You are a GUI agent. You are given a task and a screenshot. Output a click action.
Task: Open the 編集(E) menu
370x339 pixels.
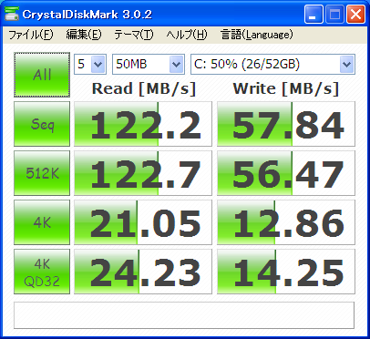[84, 35]
